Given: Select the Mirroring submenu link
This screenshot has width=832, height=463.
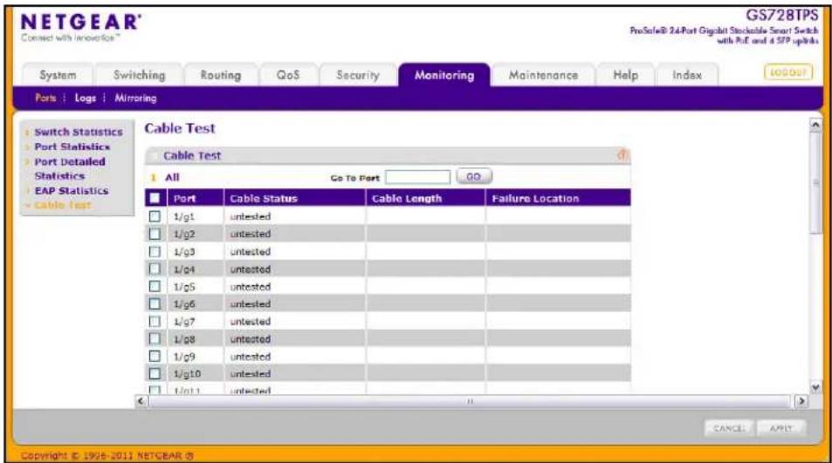Looking at the screenshot, I should click(136, 98).
